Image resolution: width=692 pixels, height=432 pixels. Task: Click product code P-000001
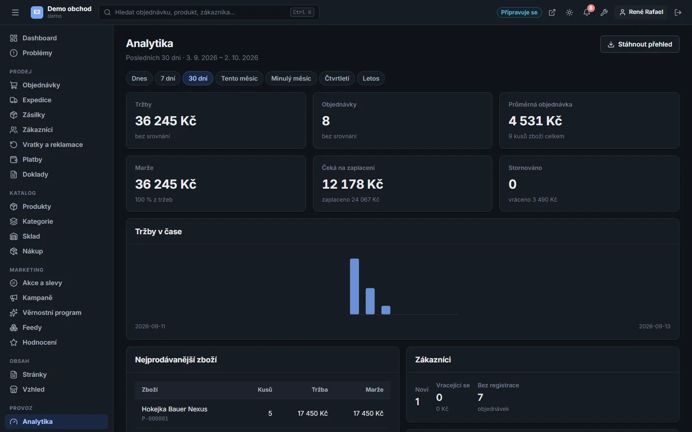click(155, 419)
